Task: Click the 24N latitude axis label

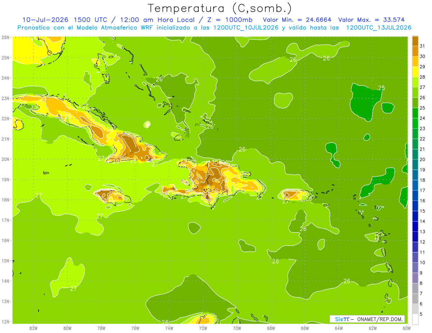Action: pyautogui.click(x=5, y=78)
